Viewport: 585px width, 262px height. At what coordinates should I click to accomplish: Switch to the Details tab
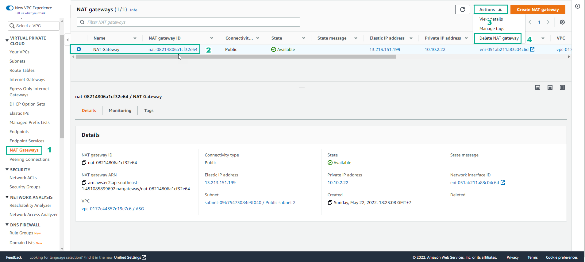[89, 110]
